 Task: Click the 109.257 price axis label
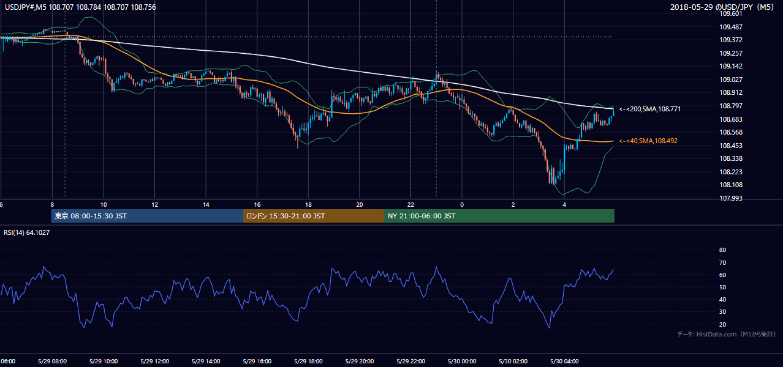point(730,53)
